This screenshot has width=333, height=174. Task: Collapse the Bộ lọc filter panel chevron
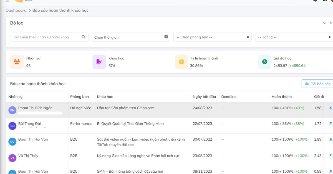tap(324, 23)
